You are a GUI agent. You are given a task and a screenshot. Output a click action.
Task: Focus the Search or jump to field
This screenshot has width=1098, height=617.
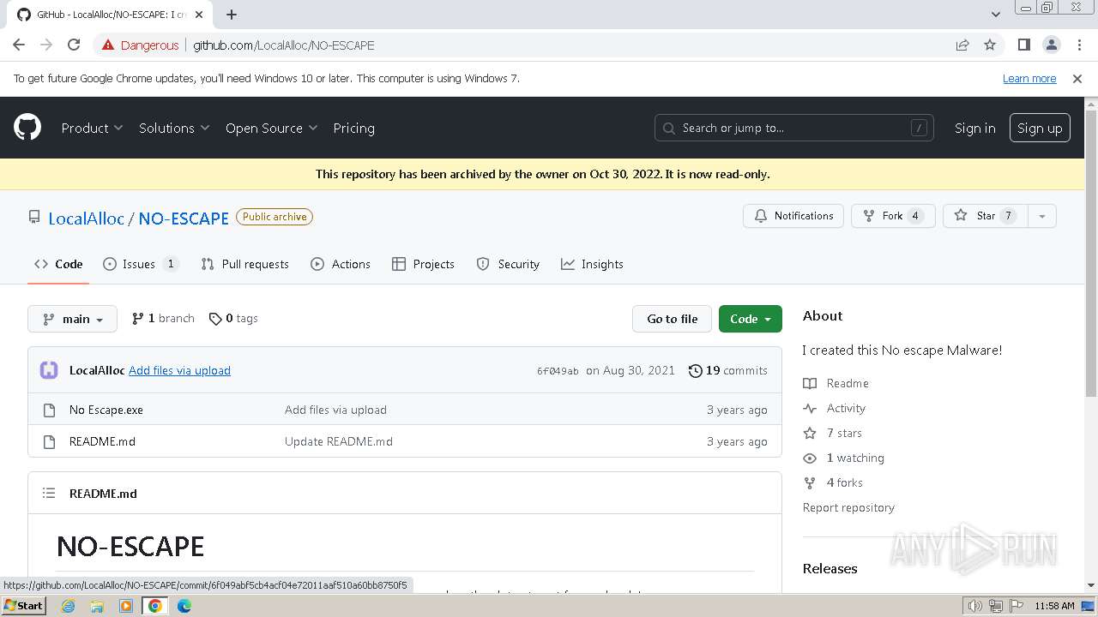[x=794, y=128]
